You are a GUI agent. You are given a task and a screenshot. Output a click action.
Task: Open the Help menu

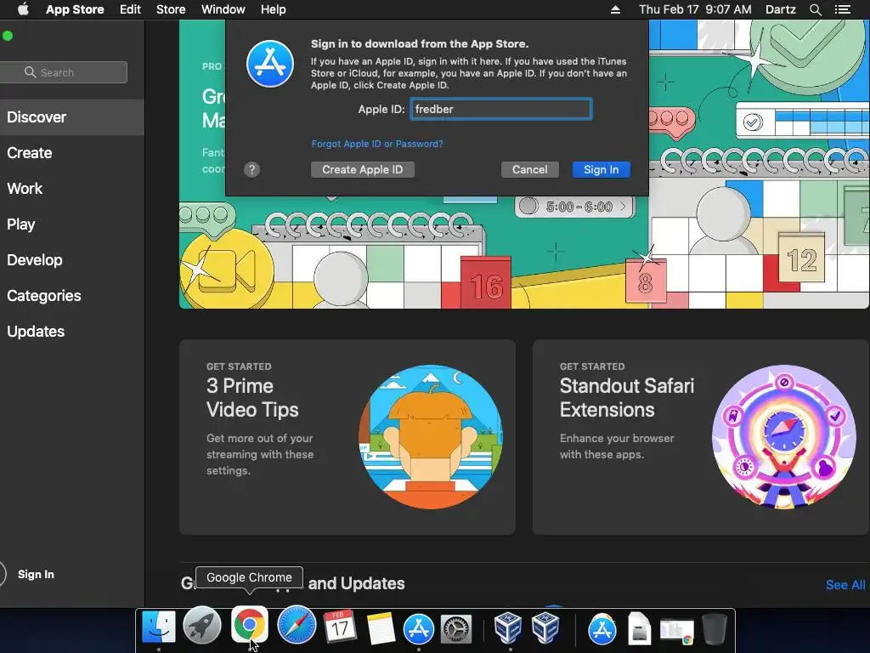[x=273, y=9]
